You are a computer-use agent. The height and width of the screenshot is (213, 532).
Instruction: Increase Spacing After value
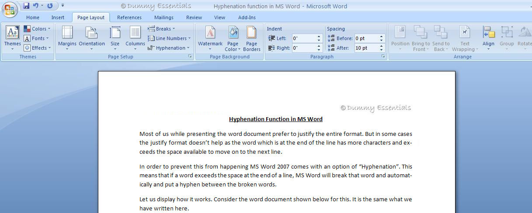pos(382,46)
